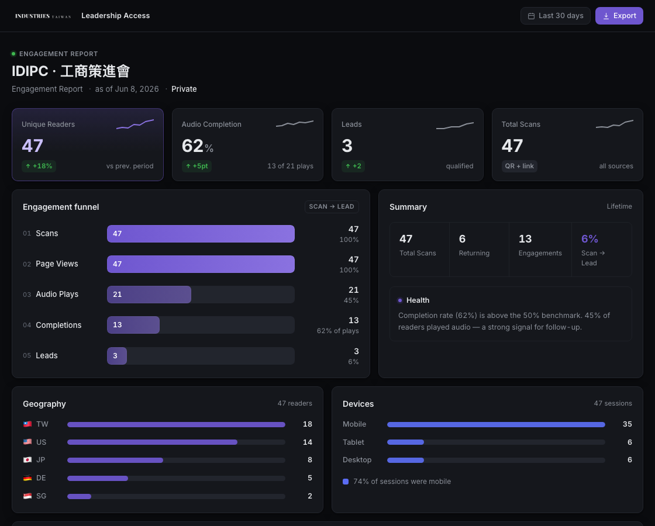Click the +2 leads badge
Viewport: 655px width, 526px height.
353,166
